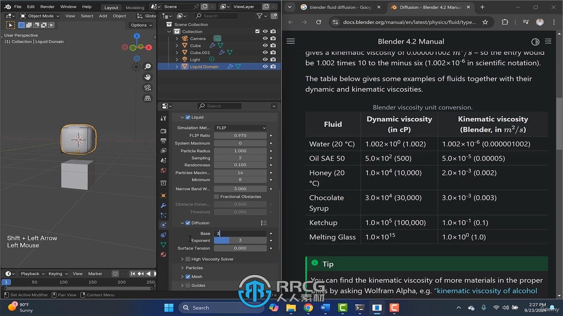The width and height of the screenshot is (563, 316).
Task: Expand the Light item in Outliner
Action: (x=177, y=60)
